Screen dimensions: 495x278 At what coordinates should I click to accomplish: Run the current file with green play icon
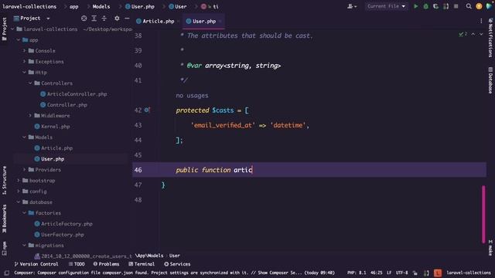coord(416,6)
